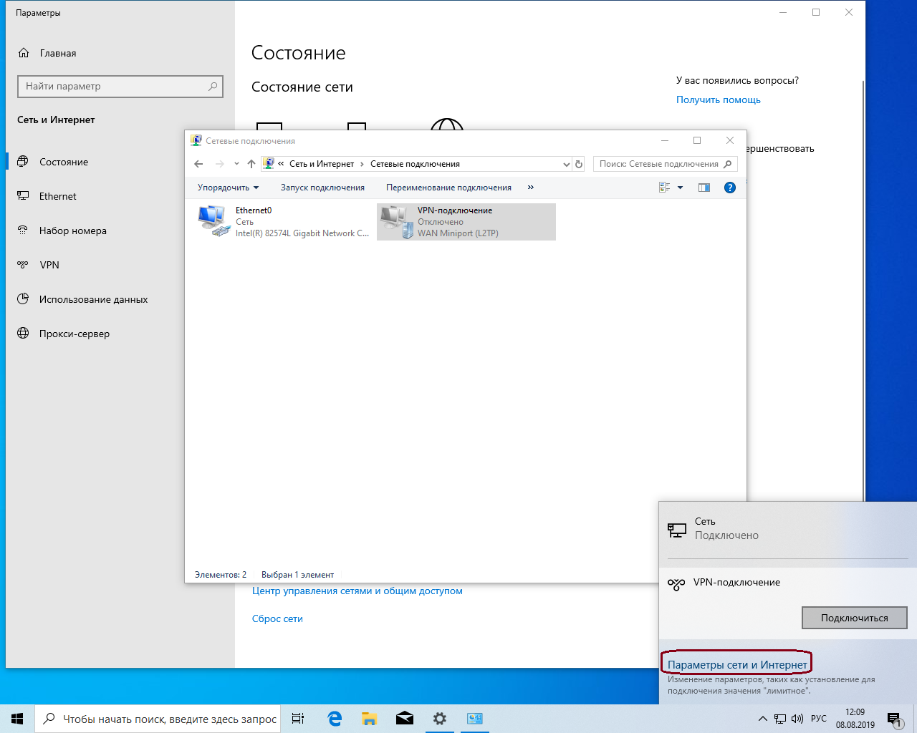Select the Ethernet0 network adapter
The height and width of the screenshot is (733, 917).
[284, 222]
